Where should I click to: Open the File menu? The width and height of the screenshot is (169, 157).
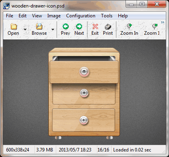tap(9, 16)
